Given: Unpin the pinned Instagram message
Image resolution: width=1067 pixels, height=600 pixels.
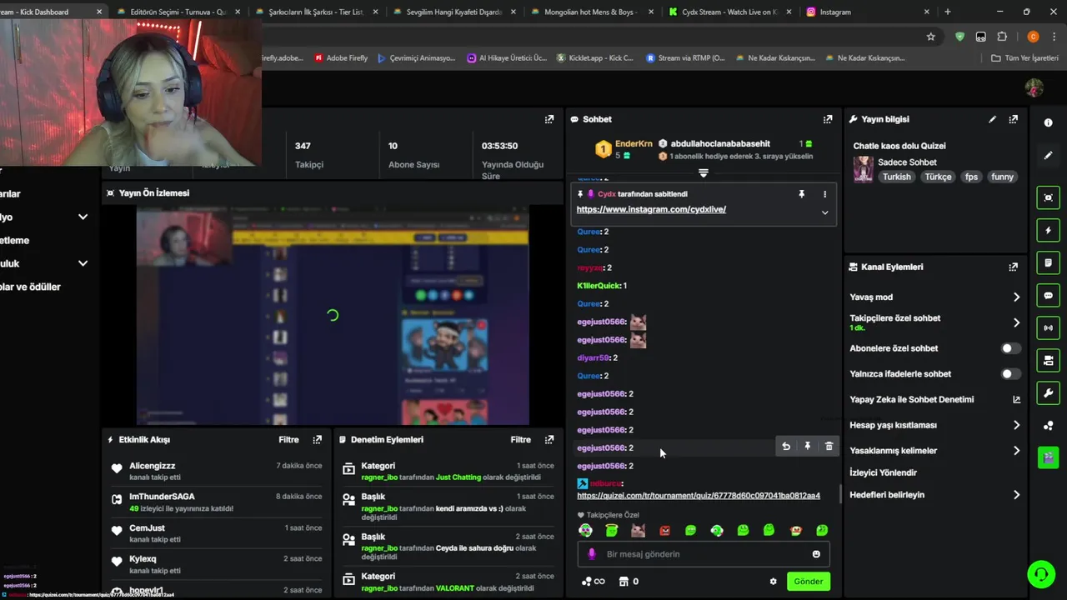Looking at the screenshot, I should pyautogui.click(x=801, y=194).
